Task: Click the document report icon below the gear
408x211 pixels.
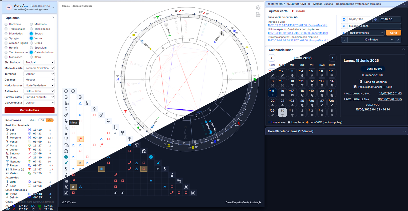Action: pos(258,14)
